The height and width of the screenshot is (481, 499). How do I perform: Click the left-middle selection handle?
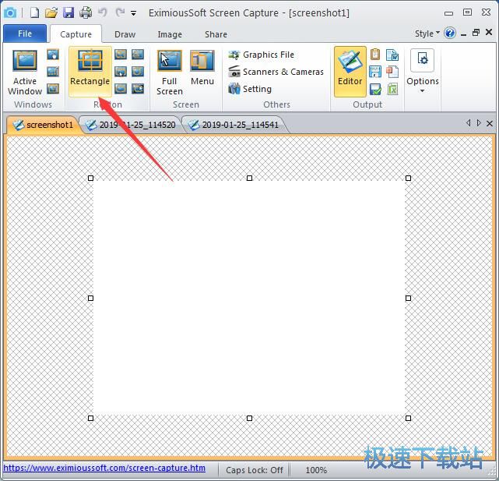pos(91,298)
